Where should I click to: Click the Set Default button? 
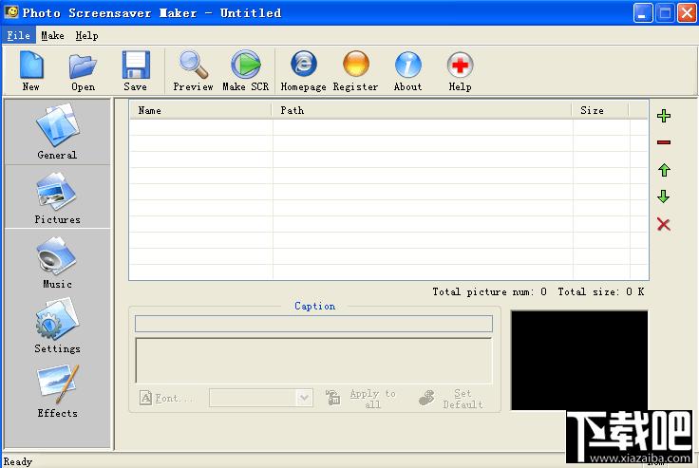tap(452, 399)
